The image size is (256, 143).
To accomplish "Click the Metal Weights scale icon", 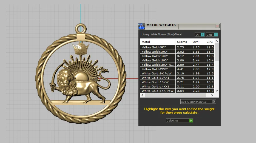I will pyautogui.click(x=141, y=26).
